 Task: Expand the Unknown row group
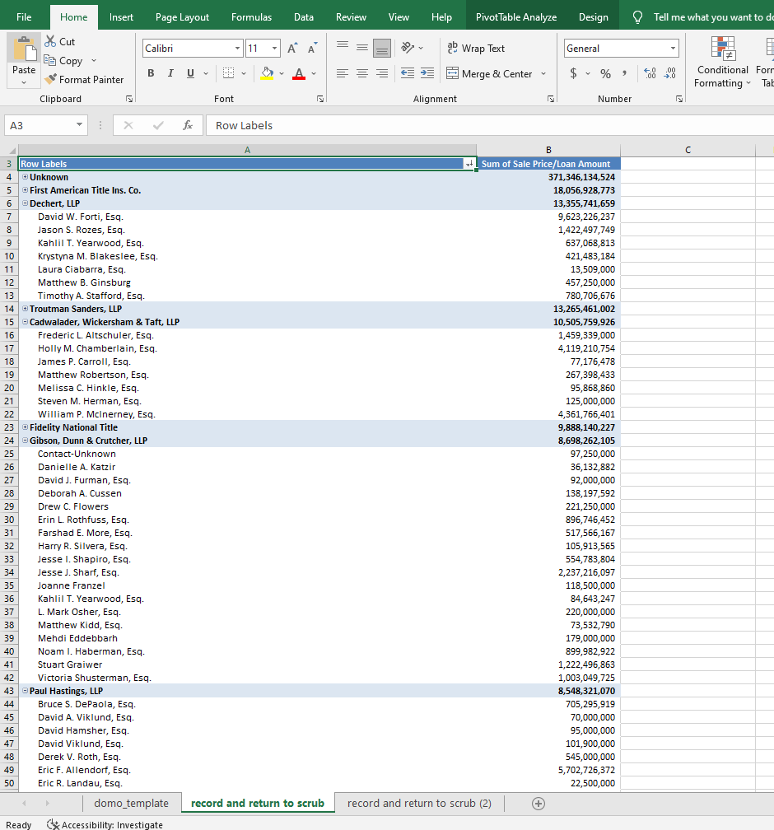coord(25,177)
